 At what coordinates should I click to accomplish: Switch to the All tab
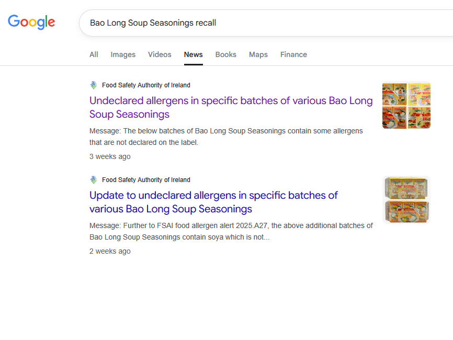[94, 54]
